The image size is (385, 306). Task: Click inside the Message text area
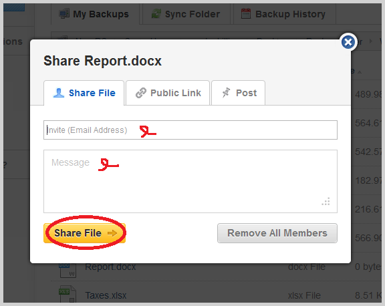click(190, 181)
